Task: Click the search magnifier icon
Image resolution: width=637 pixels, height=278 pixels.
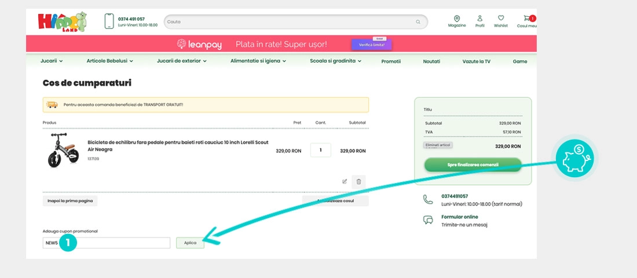Action: pos(418,22)
